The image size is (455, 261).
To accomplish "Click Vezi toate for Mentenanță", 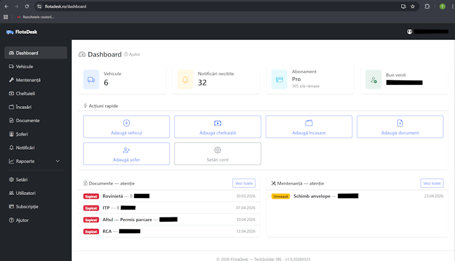I will pos(432,183).
